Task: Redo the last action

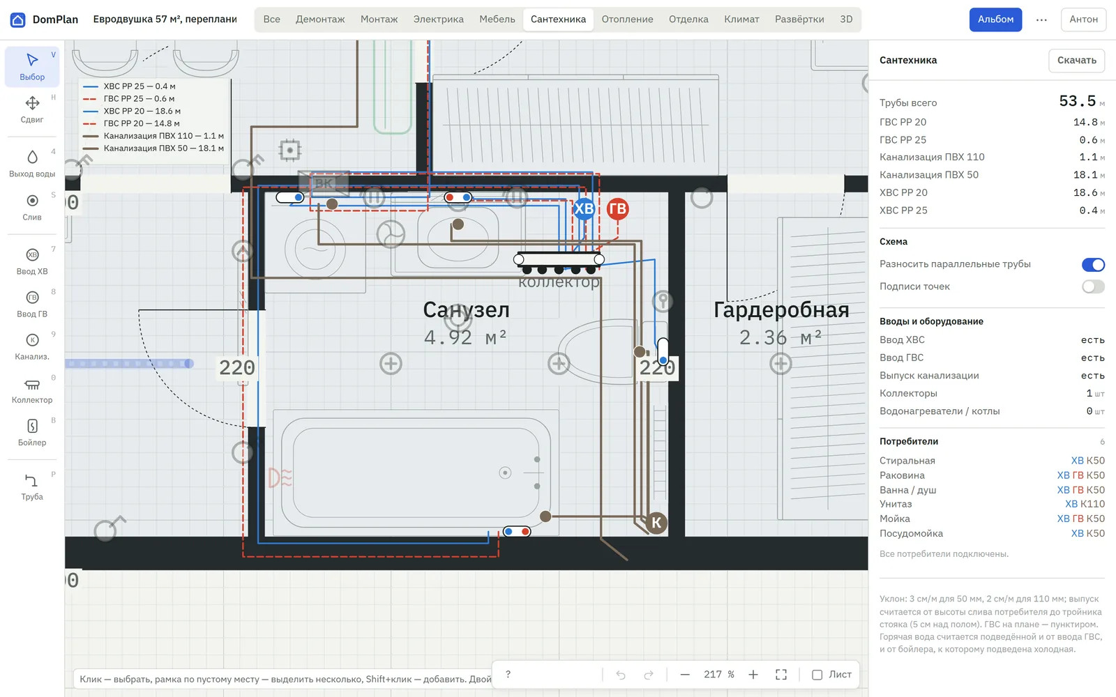Action: (x=649, y=675)
